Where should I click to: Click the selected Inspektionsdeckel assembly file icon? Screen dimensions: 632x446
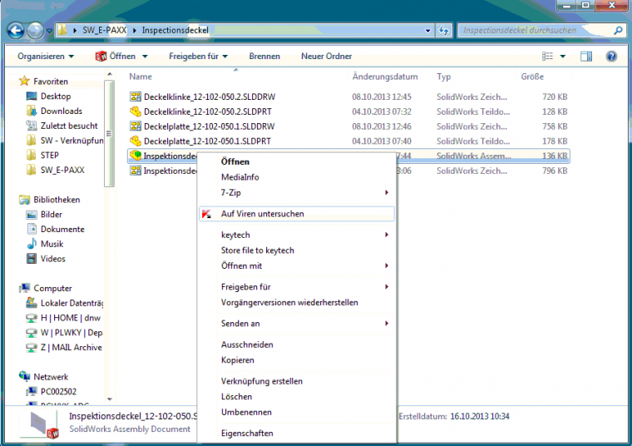tap(136, 156)
